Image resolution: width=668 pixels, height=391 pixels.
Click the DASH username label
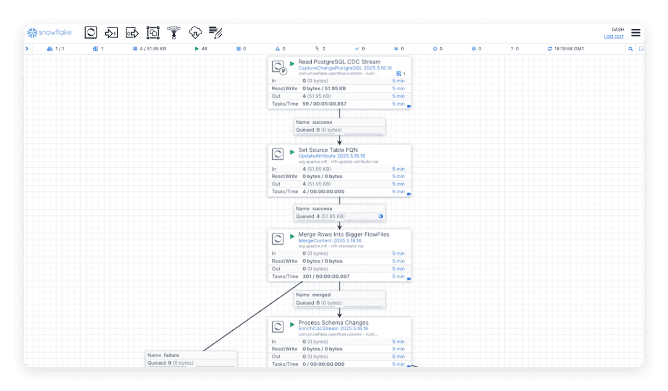[617, 29]
